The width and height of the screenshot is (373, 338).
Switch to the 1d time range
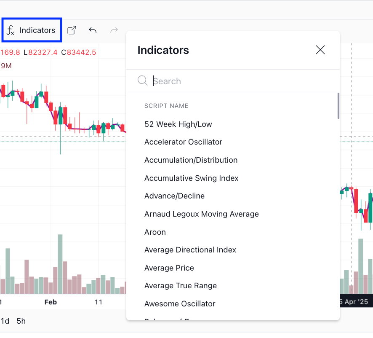pyautogui.click(x=5, y=321)
